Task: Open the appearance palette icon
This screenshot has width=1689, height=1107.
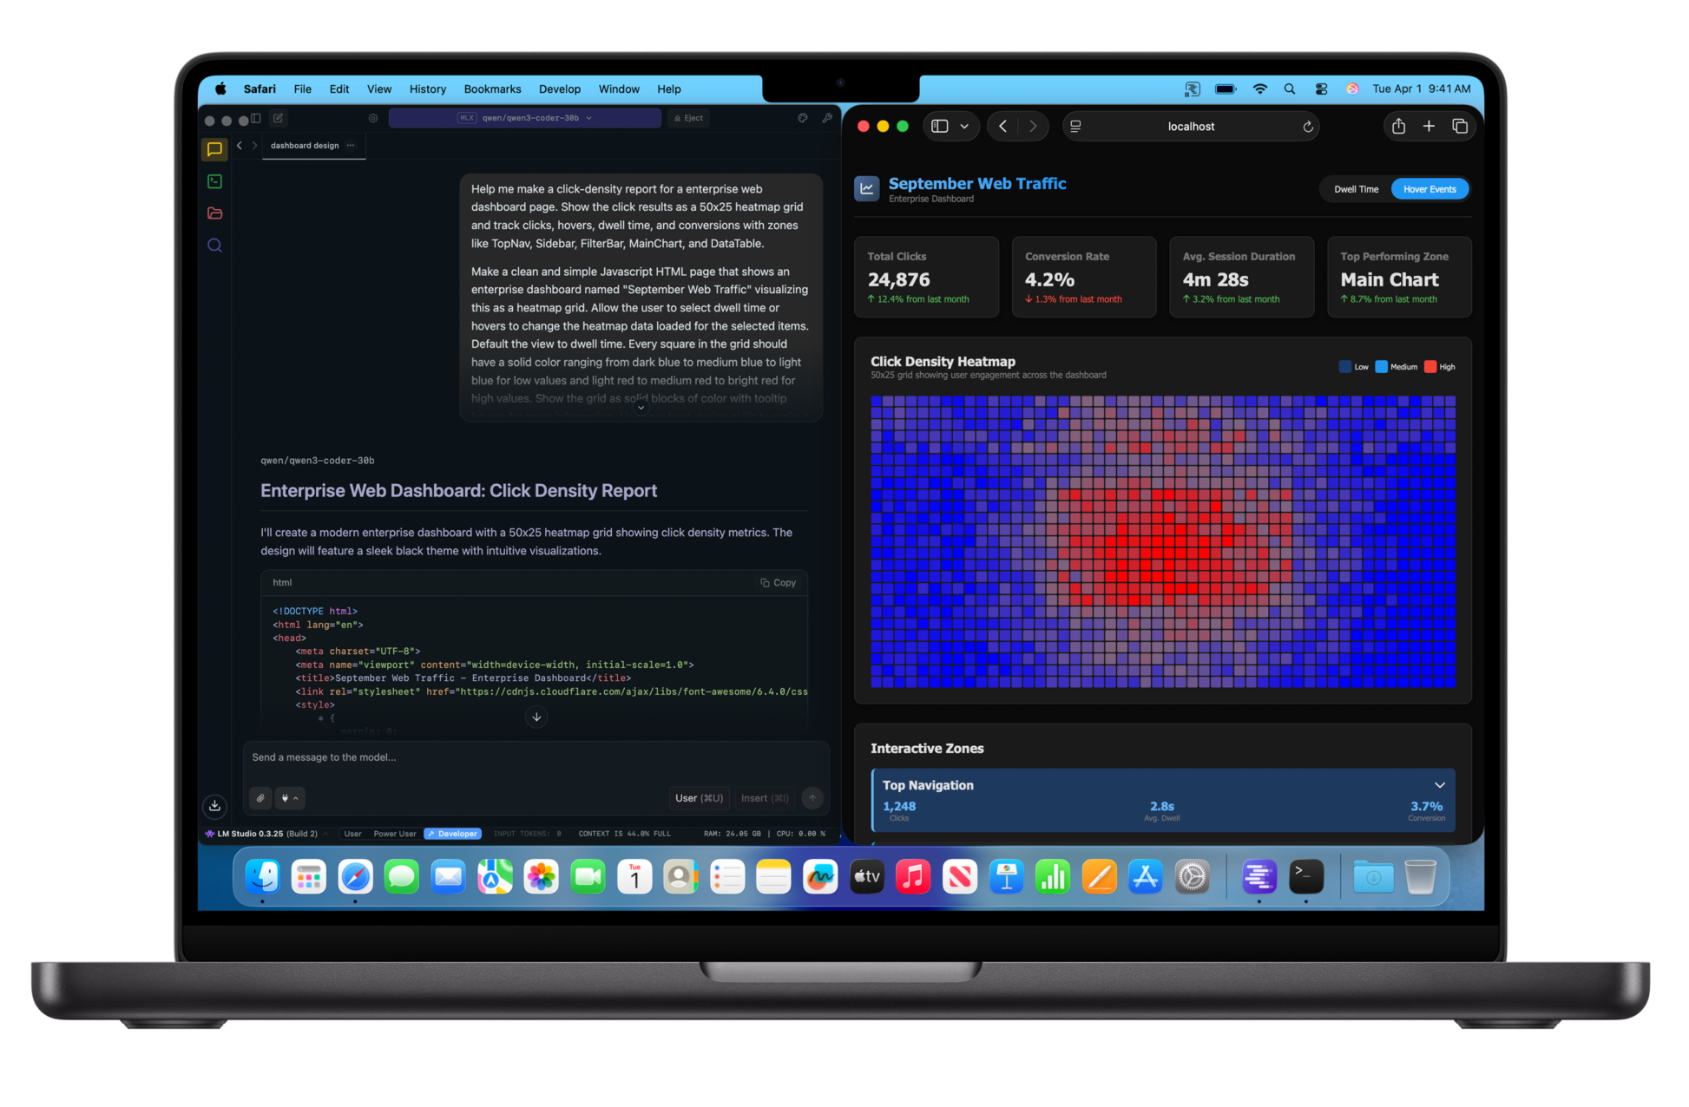Action: [803, 118]
